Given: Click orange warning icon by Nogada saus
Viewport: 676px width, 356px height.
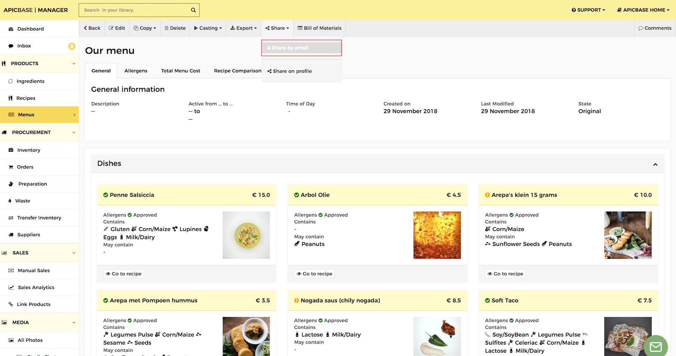Looking at the screenshot, I should pos(296,301).
